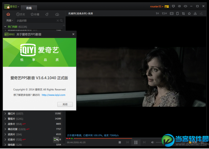
Task: Click the playlist return arrow icon
Action: click(56, 140)
